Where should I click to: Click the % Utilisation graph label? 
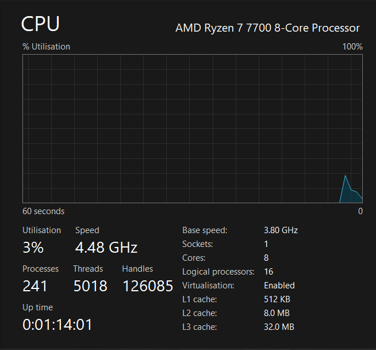pyautogui.click(x=46, y=47)
